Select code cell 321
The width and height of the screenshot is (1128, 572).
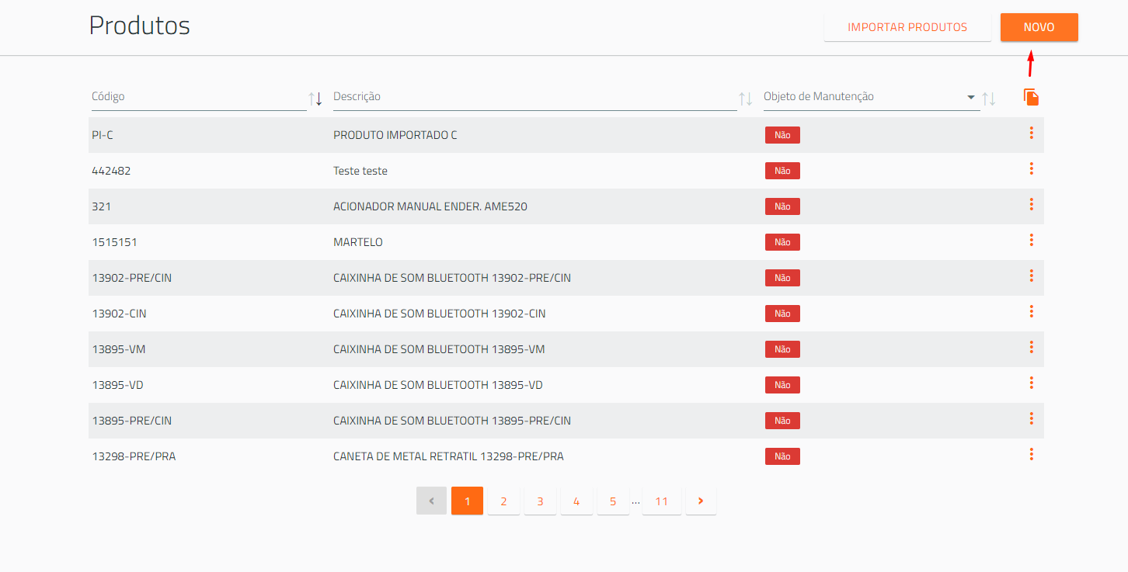tap(102, 206)
